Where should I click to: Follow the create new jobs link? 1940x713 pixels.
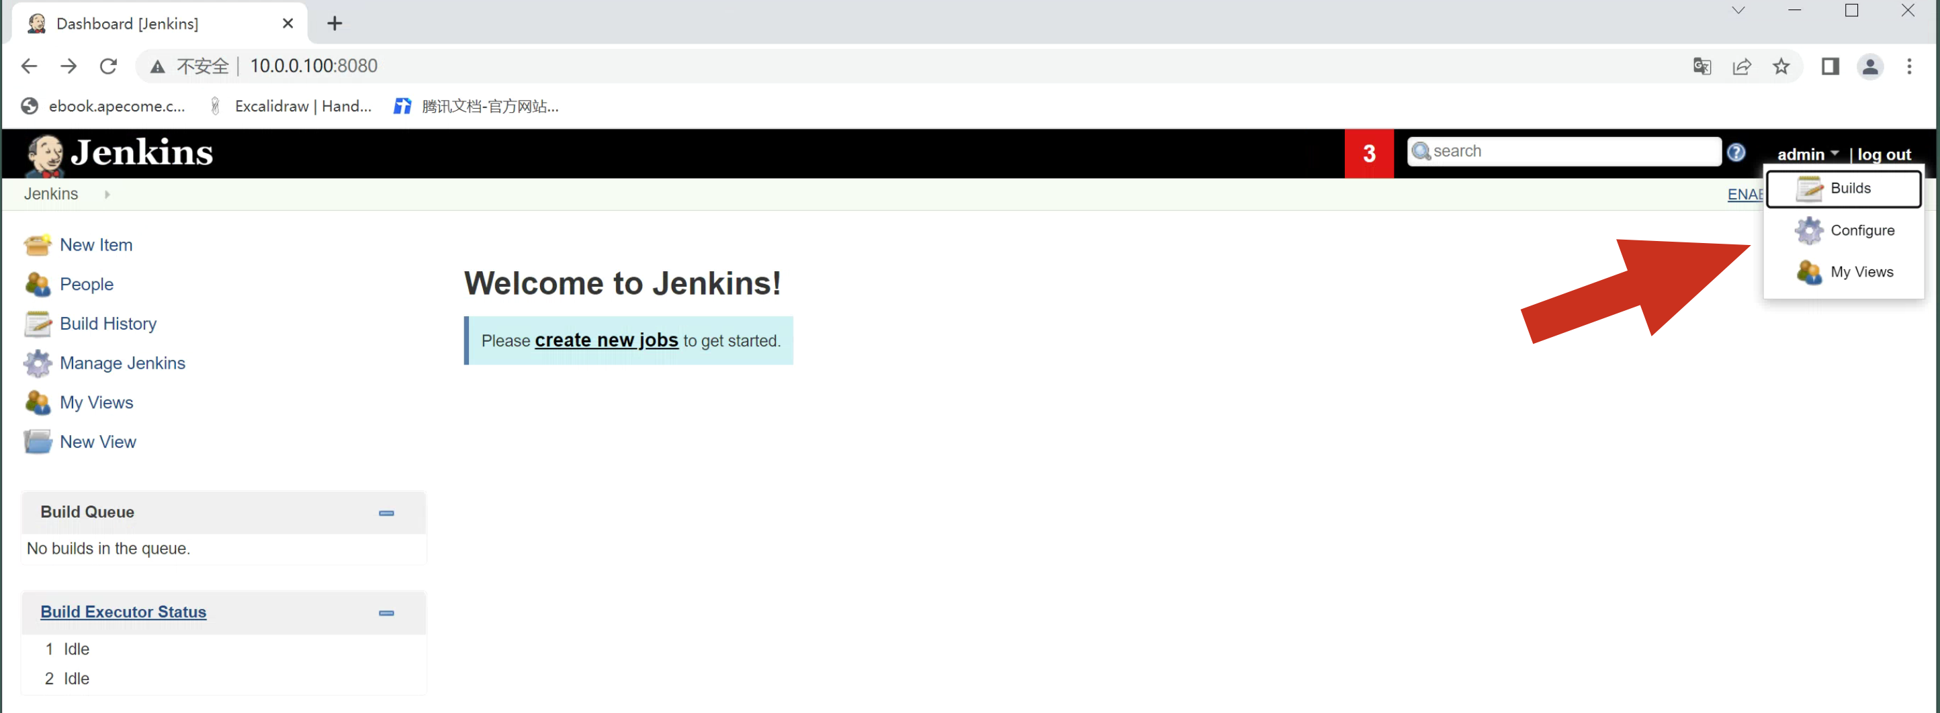click(x=606, y=340)
